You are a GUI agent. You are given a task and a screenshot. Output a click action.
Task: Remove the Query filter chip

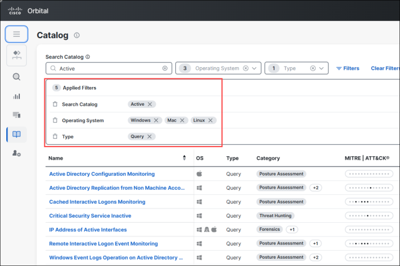(150, 136)
